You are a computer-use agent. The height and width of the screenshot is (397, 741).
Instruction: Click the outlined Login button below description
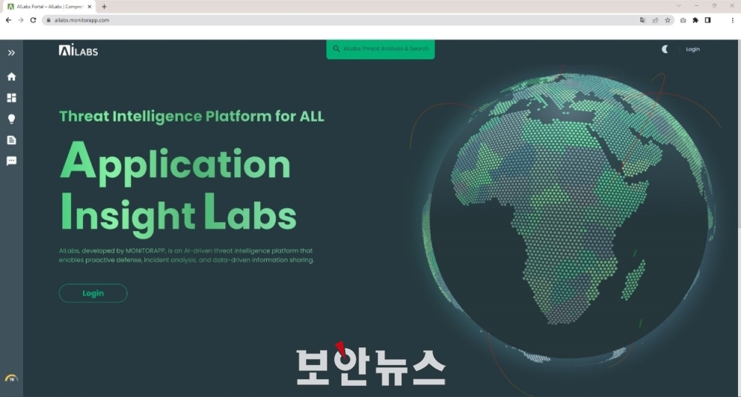tap(93, 293)
